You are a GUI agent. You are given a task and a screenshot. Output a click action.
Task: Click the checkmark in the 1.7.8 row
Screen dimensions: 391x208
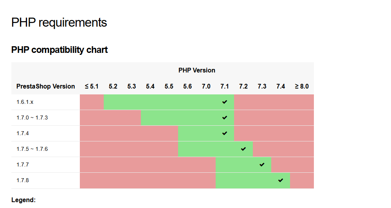coord(281,180)
